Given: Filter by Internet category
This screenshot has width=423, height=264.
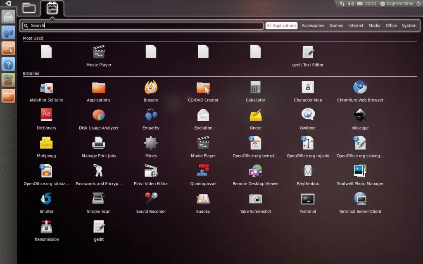Looking at the screenshot, I should pos(356,26).
